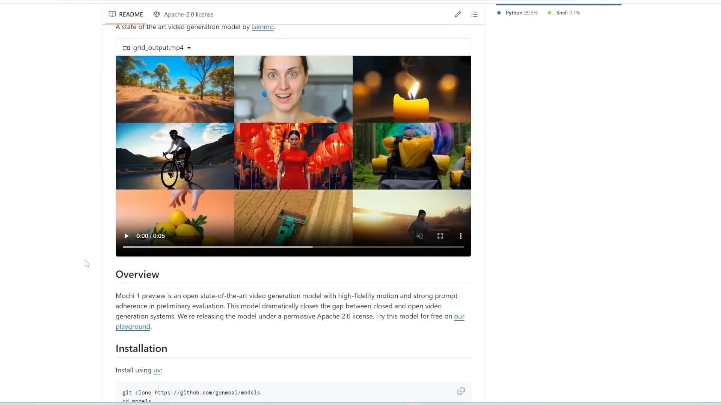
Task: Open the video three-dot options menu
Action: click(x=460, y=236)
